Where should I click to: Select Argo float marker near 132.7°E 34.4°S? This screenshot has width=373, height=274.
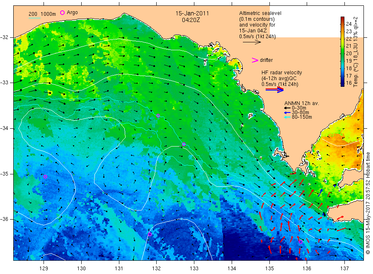coord(184,144)
